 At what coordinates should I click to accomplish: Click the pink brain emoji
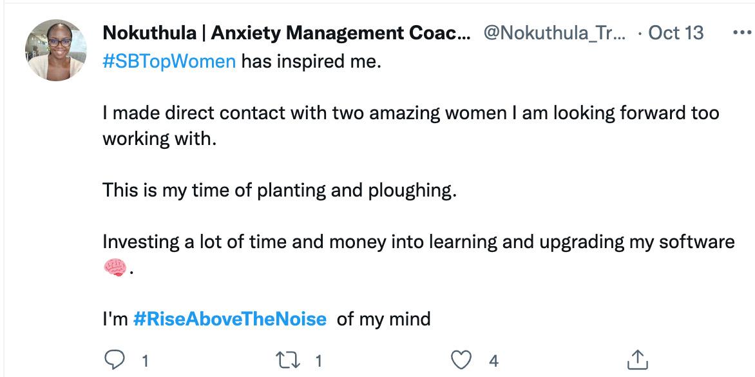click(x=114, y=268)
